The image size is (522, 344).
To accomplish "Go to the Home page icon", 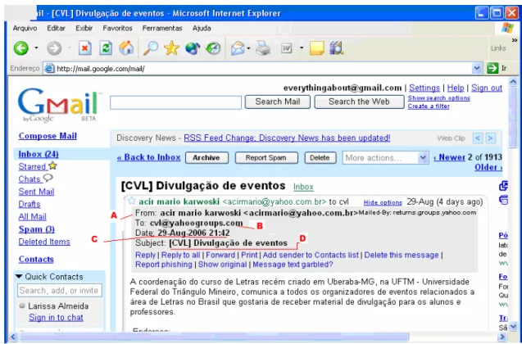I will coord(126,48).
